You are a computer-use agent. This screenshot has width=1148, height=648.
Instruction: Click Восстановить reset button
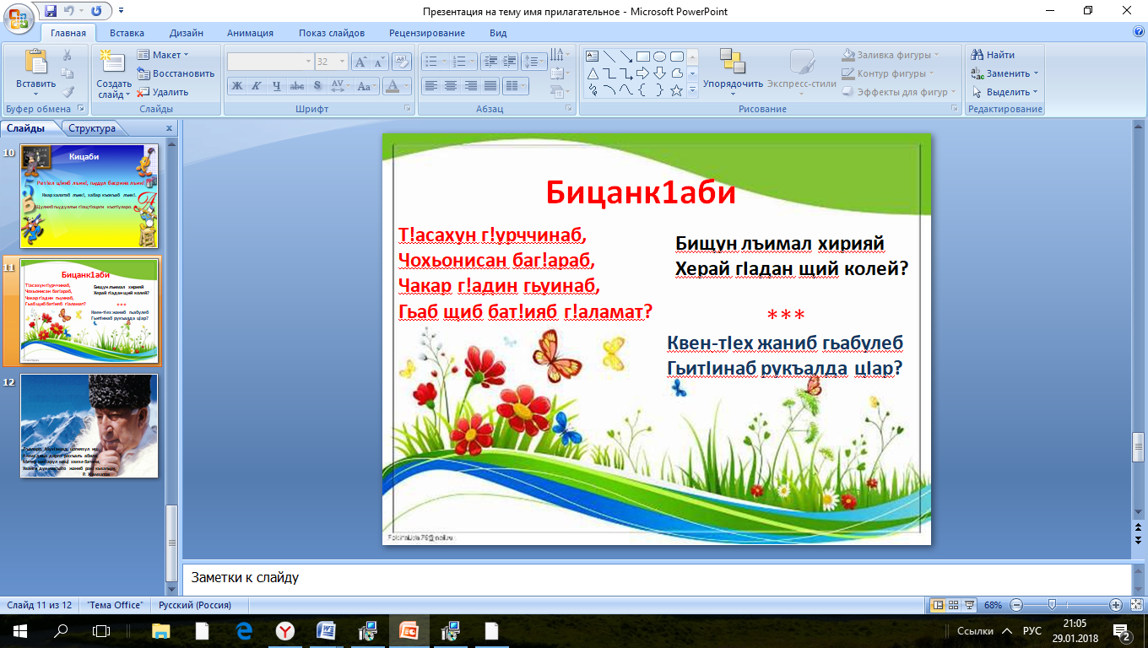pyautogui.click(x=176, y=73)
